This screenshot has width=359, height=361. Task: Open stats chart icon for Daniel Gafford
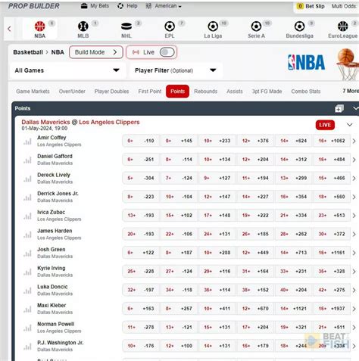27,160
